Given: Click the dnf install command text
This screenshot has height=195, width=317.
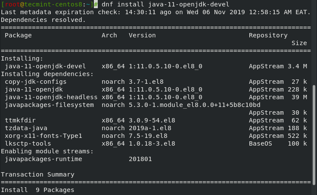Looking at the screenshot, I should 165,4.
